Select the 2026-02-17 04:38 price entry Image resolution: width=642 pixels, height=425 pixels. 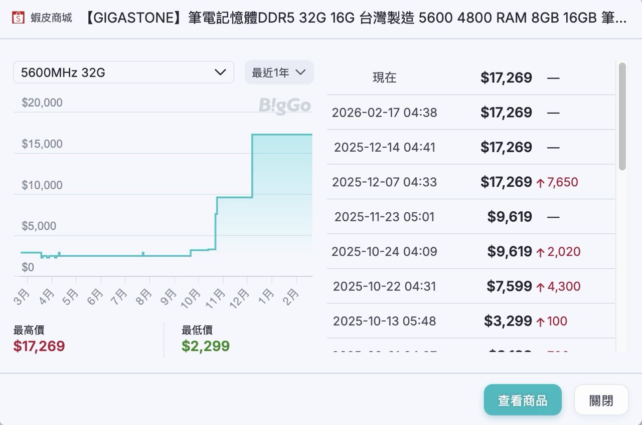coord(470,113)
